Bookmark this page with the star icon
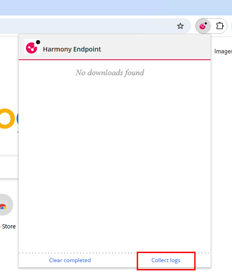Viewport: 232px width, 279px height. tap(180, 26)
